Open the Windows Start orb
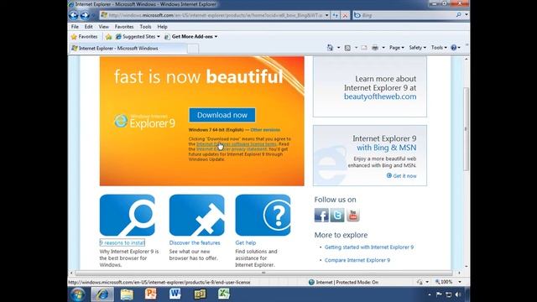 [x=78, y=294]
